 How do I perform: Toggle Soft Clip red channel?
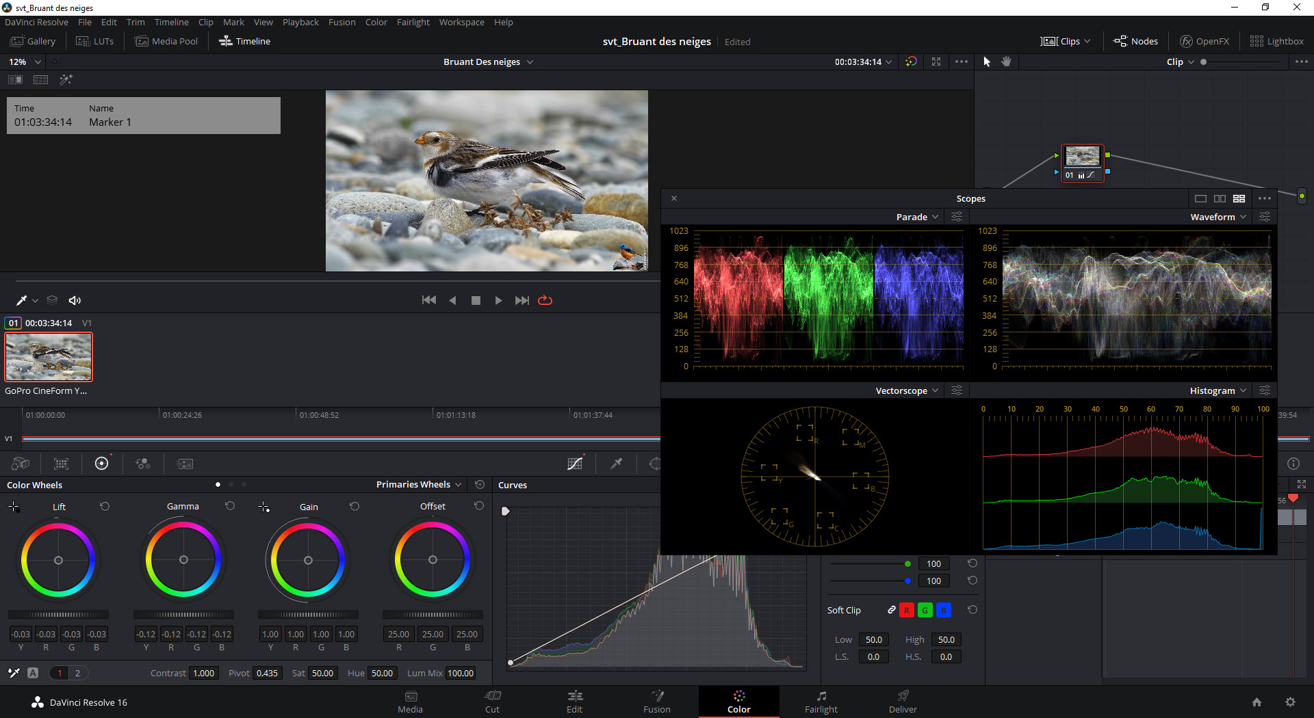906,610
